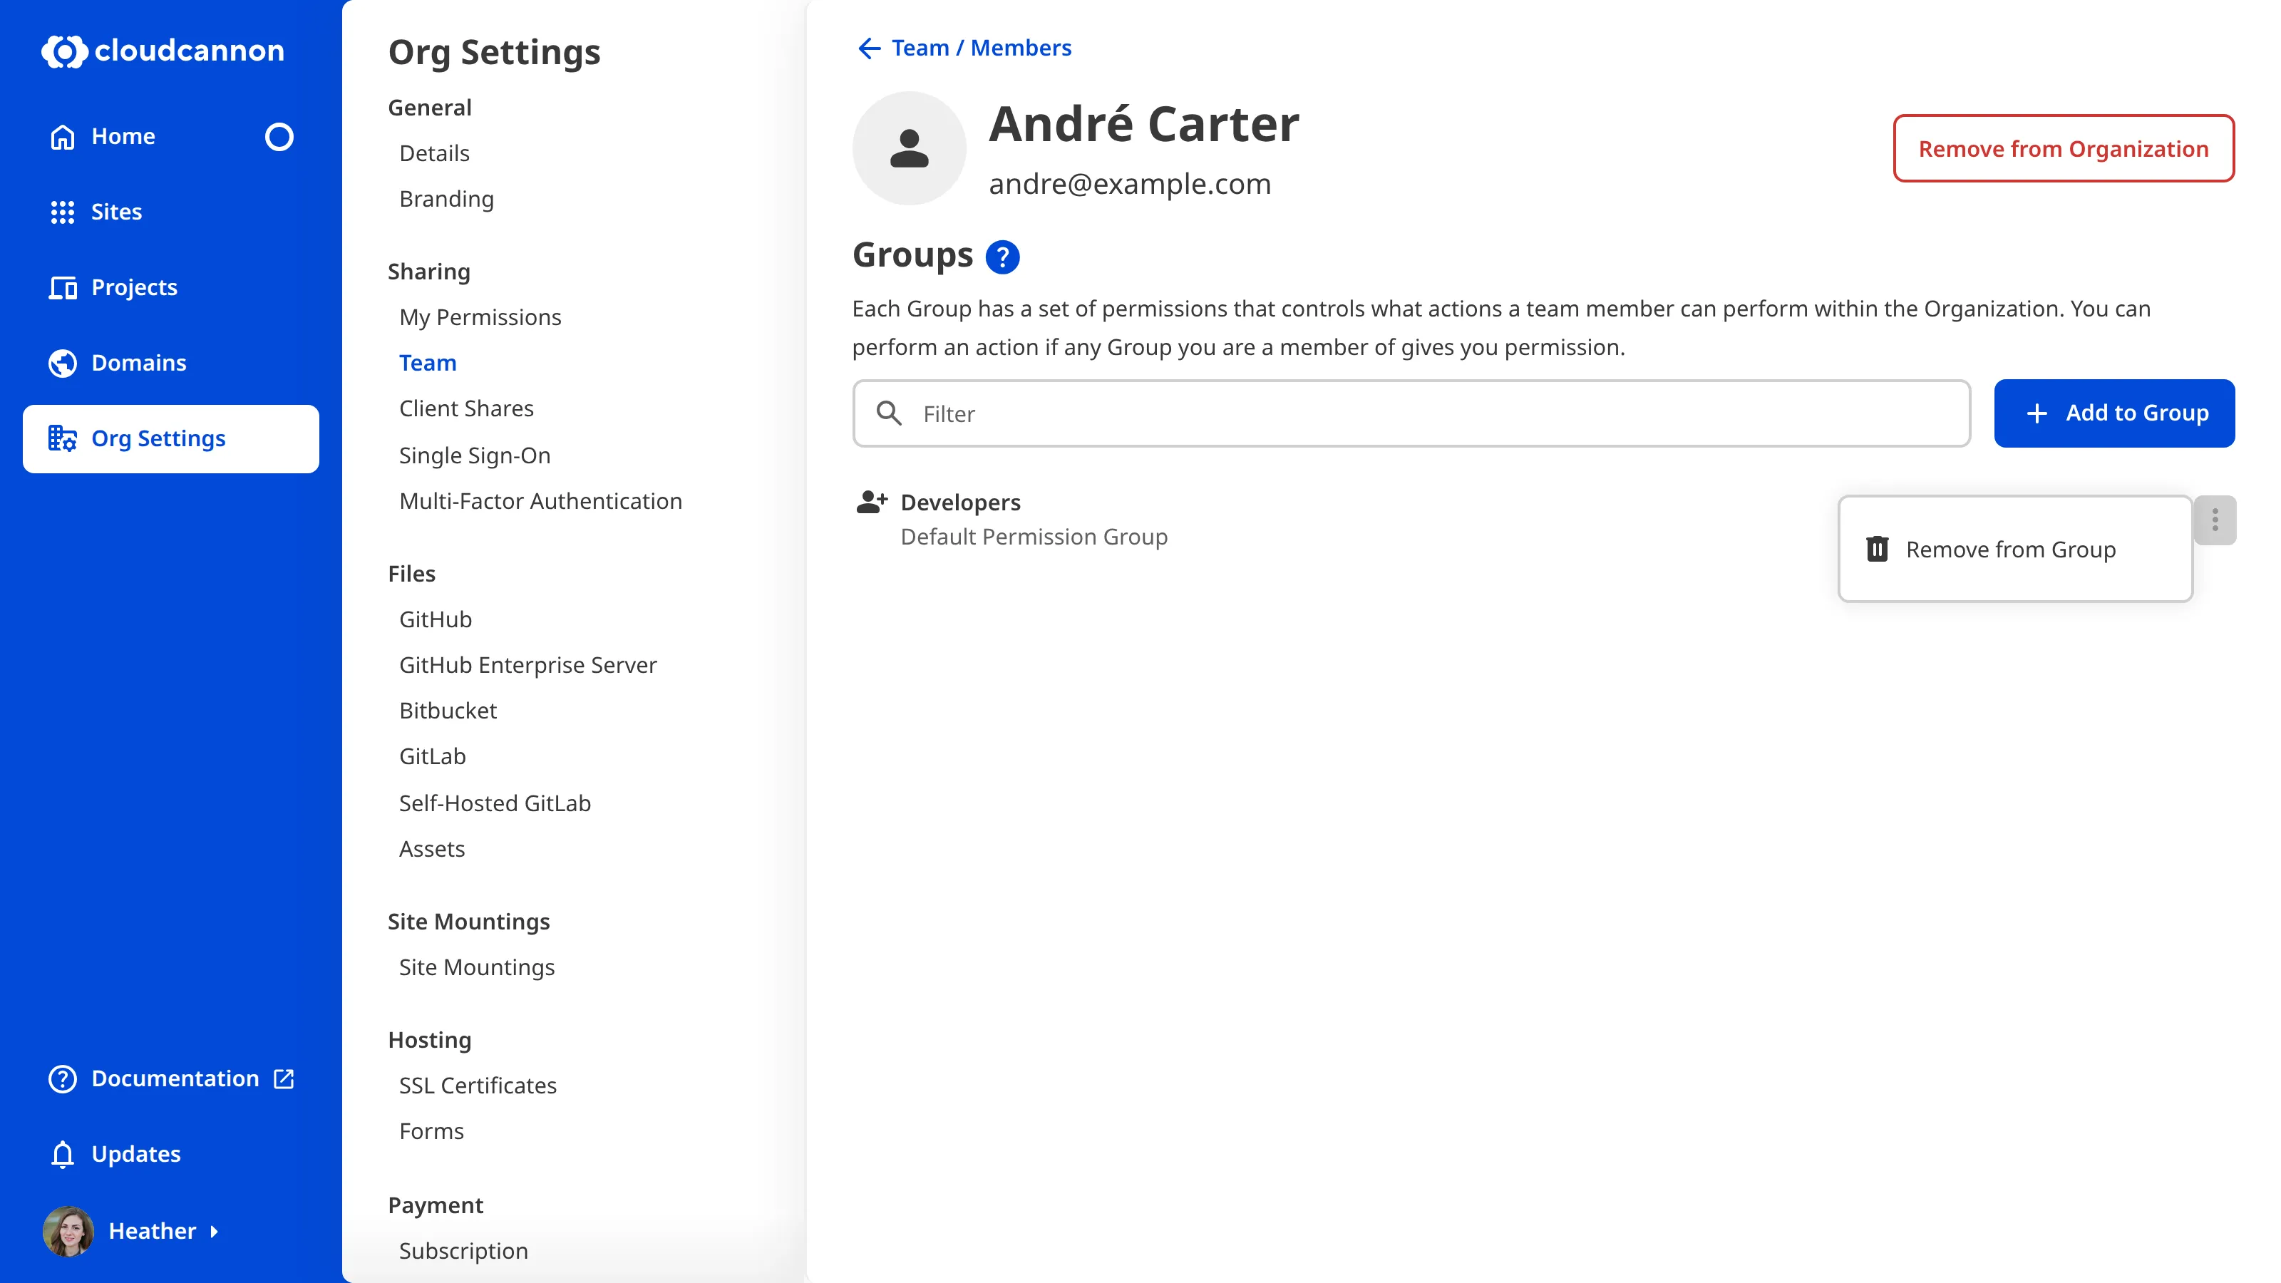2281x1283 pixels.
Task: Open Assets settings
Action: pyautogui.click(x=431, y=848)
